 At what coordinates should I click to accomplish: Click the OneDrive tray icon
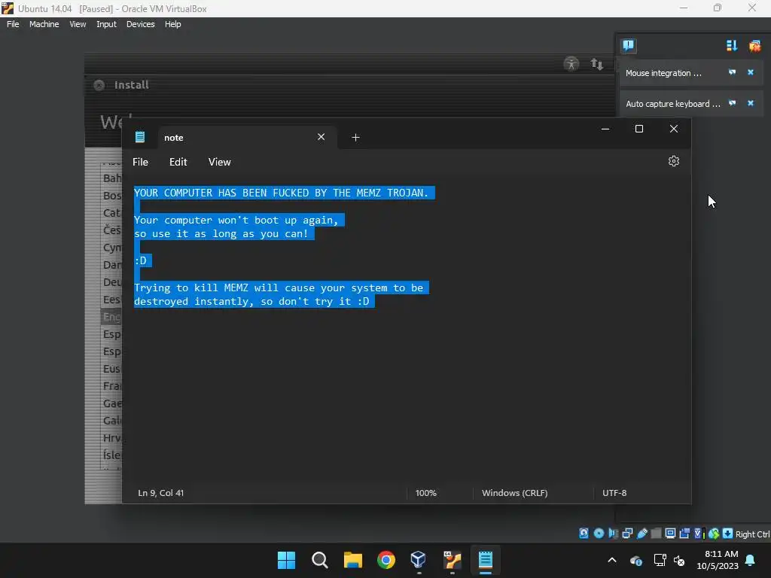pos(635,560)
